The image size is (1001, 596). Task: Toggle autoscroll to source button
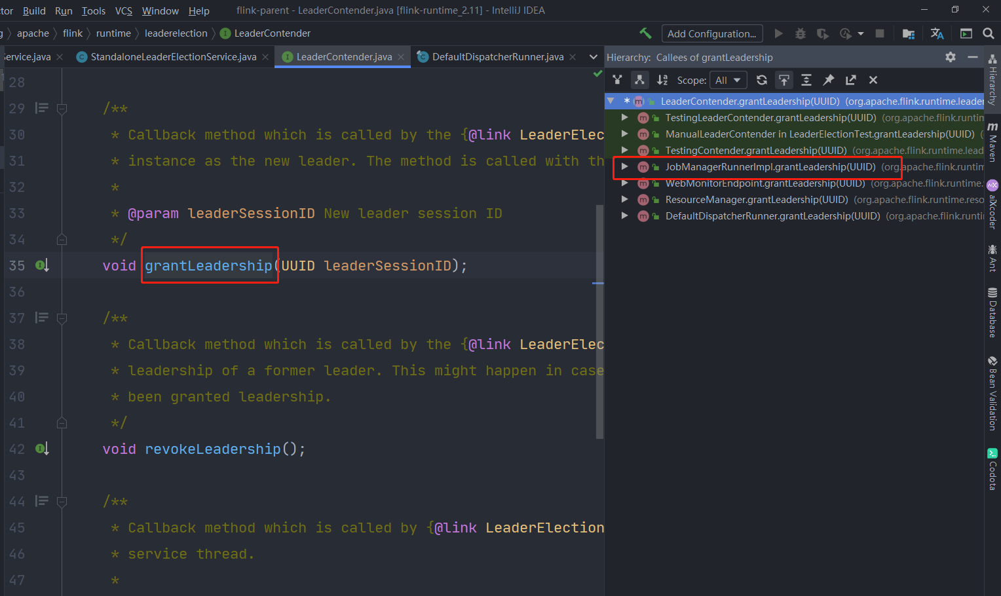click(x=784, y=80)
